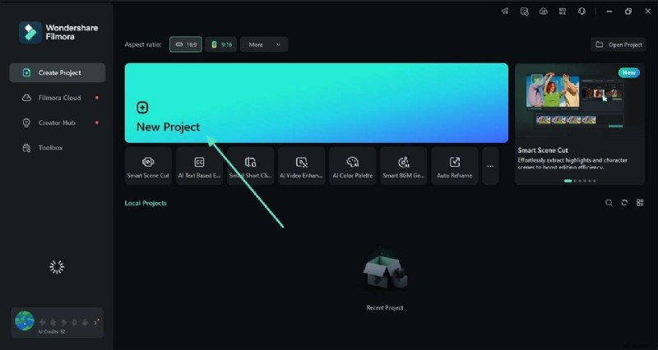Show more tools via ellipsis button

(490, 166)
